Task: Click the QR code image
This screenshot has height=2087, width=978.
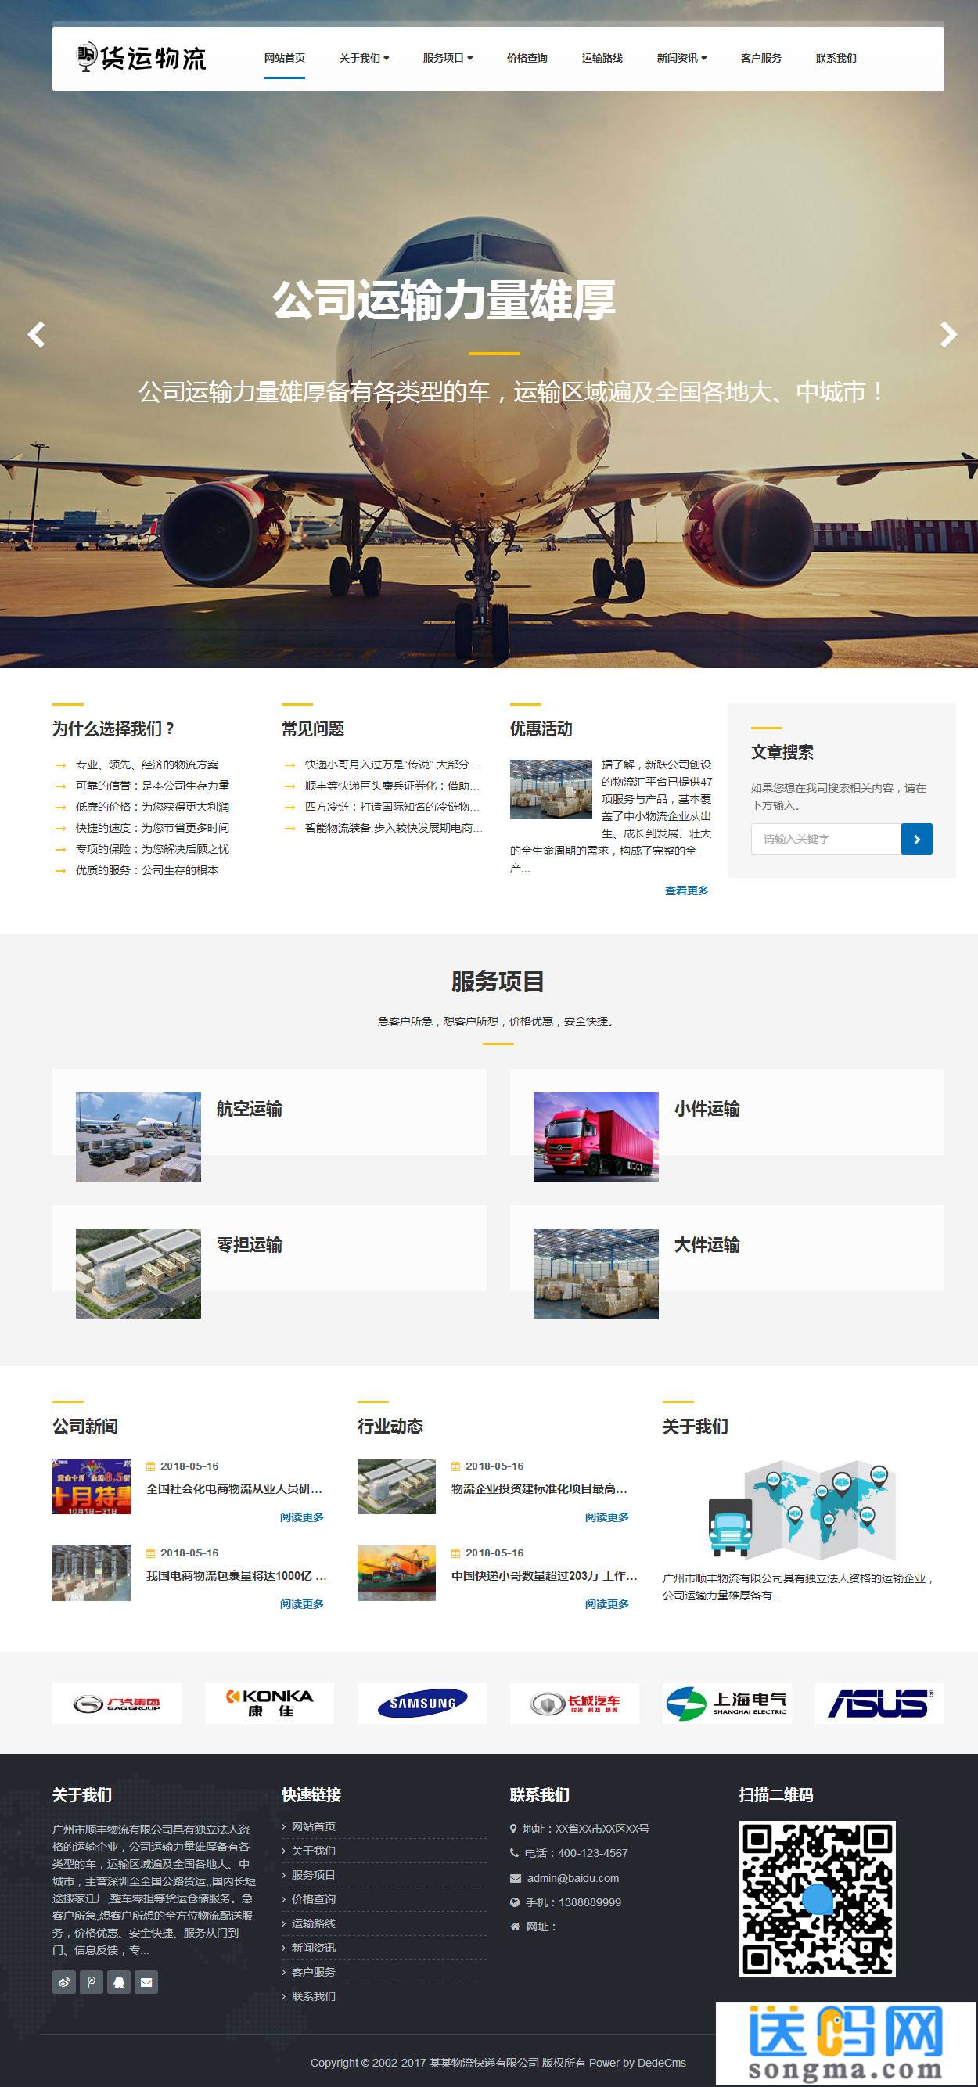Action: [817, 1899]
